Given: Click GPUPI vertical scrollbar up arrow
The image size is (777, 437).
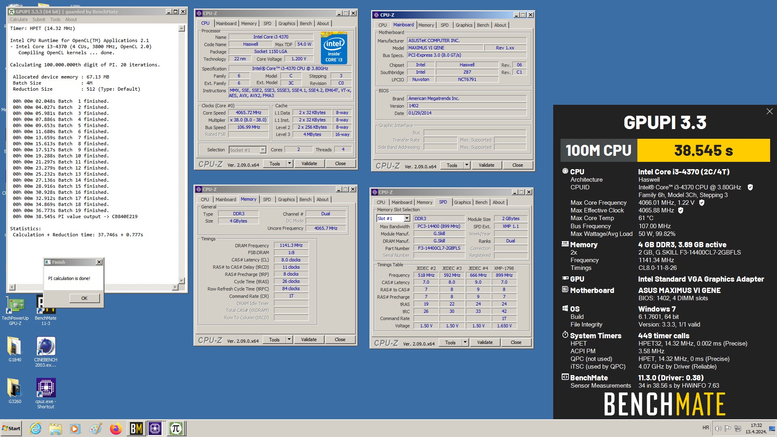Looking at the screenshot, I should [x=182, y=28].
